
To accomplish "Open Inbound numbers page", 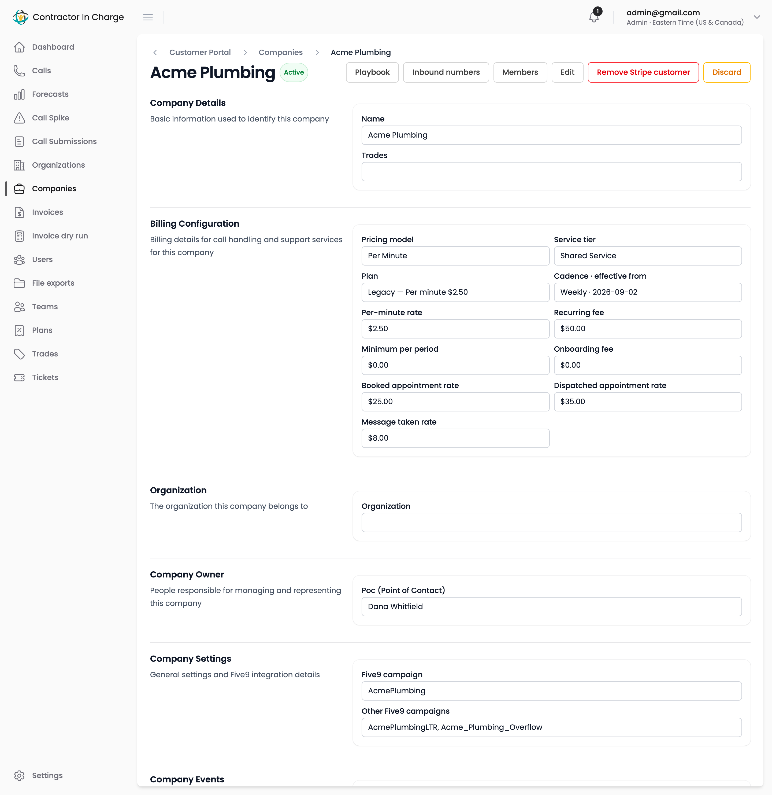I will click(x=446, y=72).
